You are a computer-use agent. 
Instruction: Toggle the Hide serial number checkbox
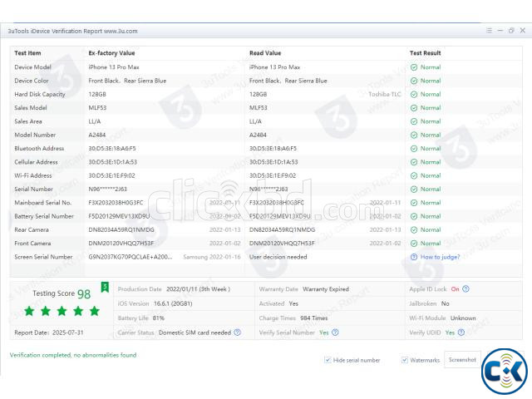(328, 360)
